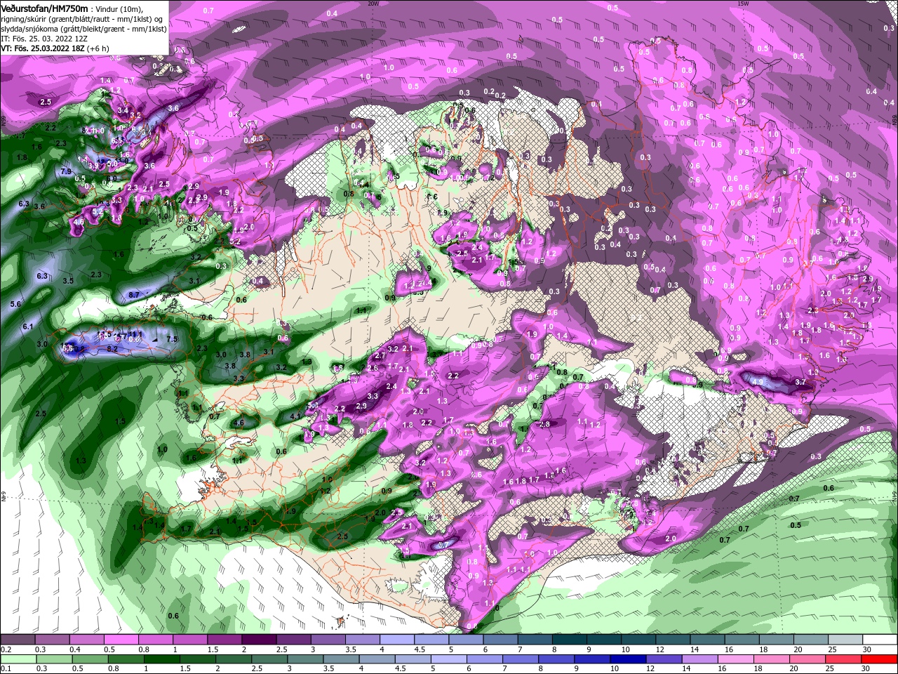Screen dimensions: 898x674
Task: Click the 8.2 precipitation value on the map
Action: coord(112,348)
